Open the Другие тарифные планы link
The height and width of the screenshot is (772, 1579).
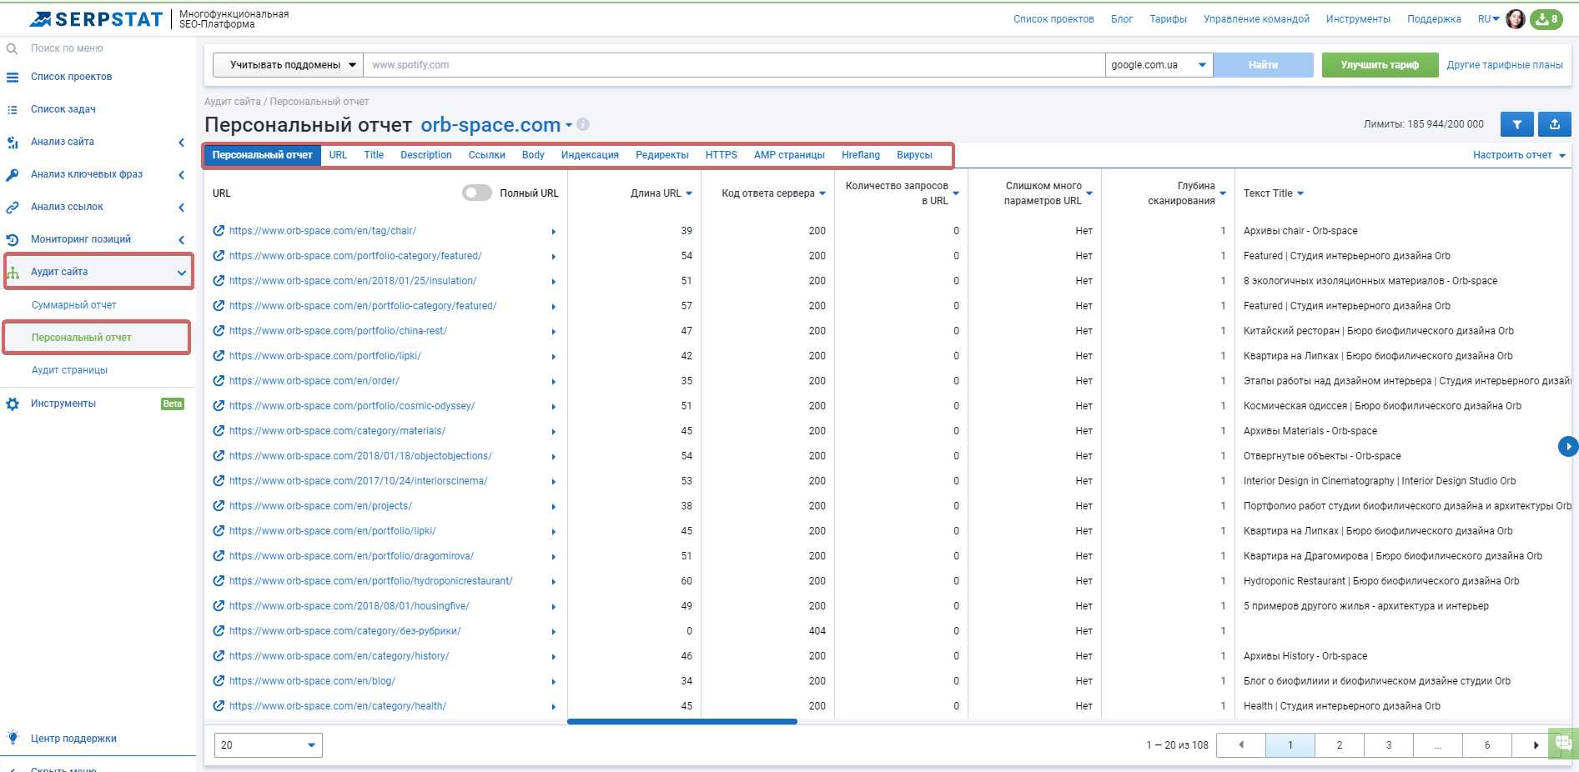1505,65
